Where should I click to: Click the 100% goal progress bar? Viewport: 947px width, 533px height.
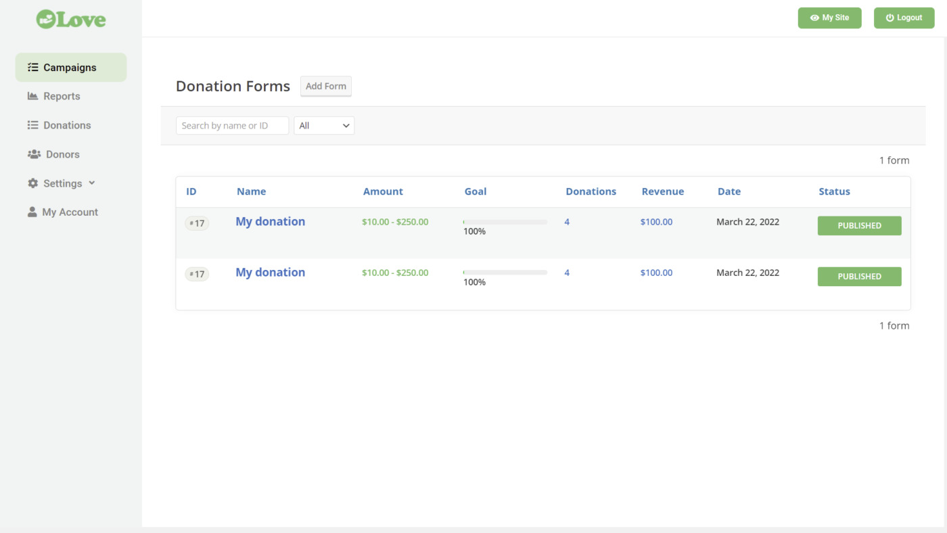(504, 221)
